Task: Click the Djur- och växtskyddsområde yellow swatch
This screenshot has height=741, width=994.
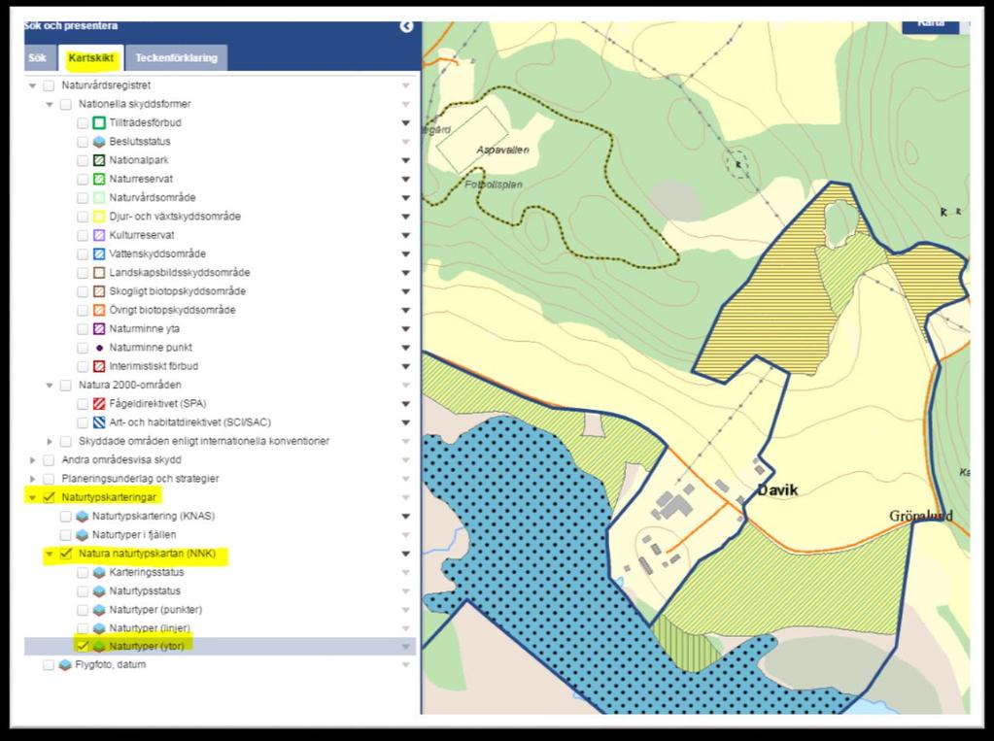Action: point(99,217)
